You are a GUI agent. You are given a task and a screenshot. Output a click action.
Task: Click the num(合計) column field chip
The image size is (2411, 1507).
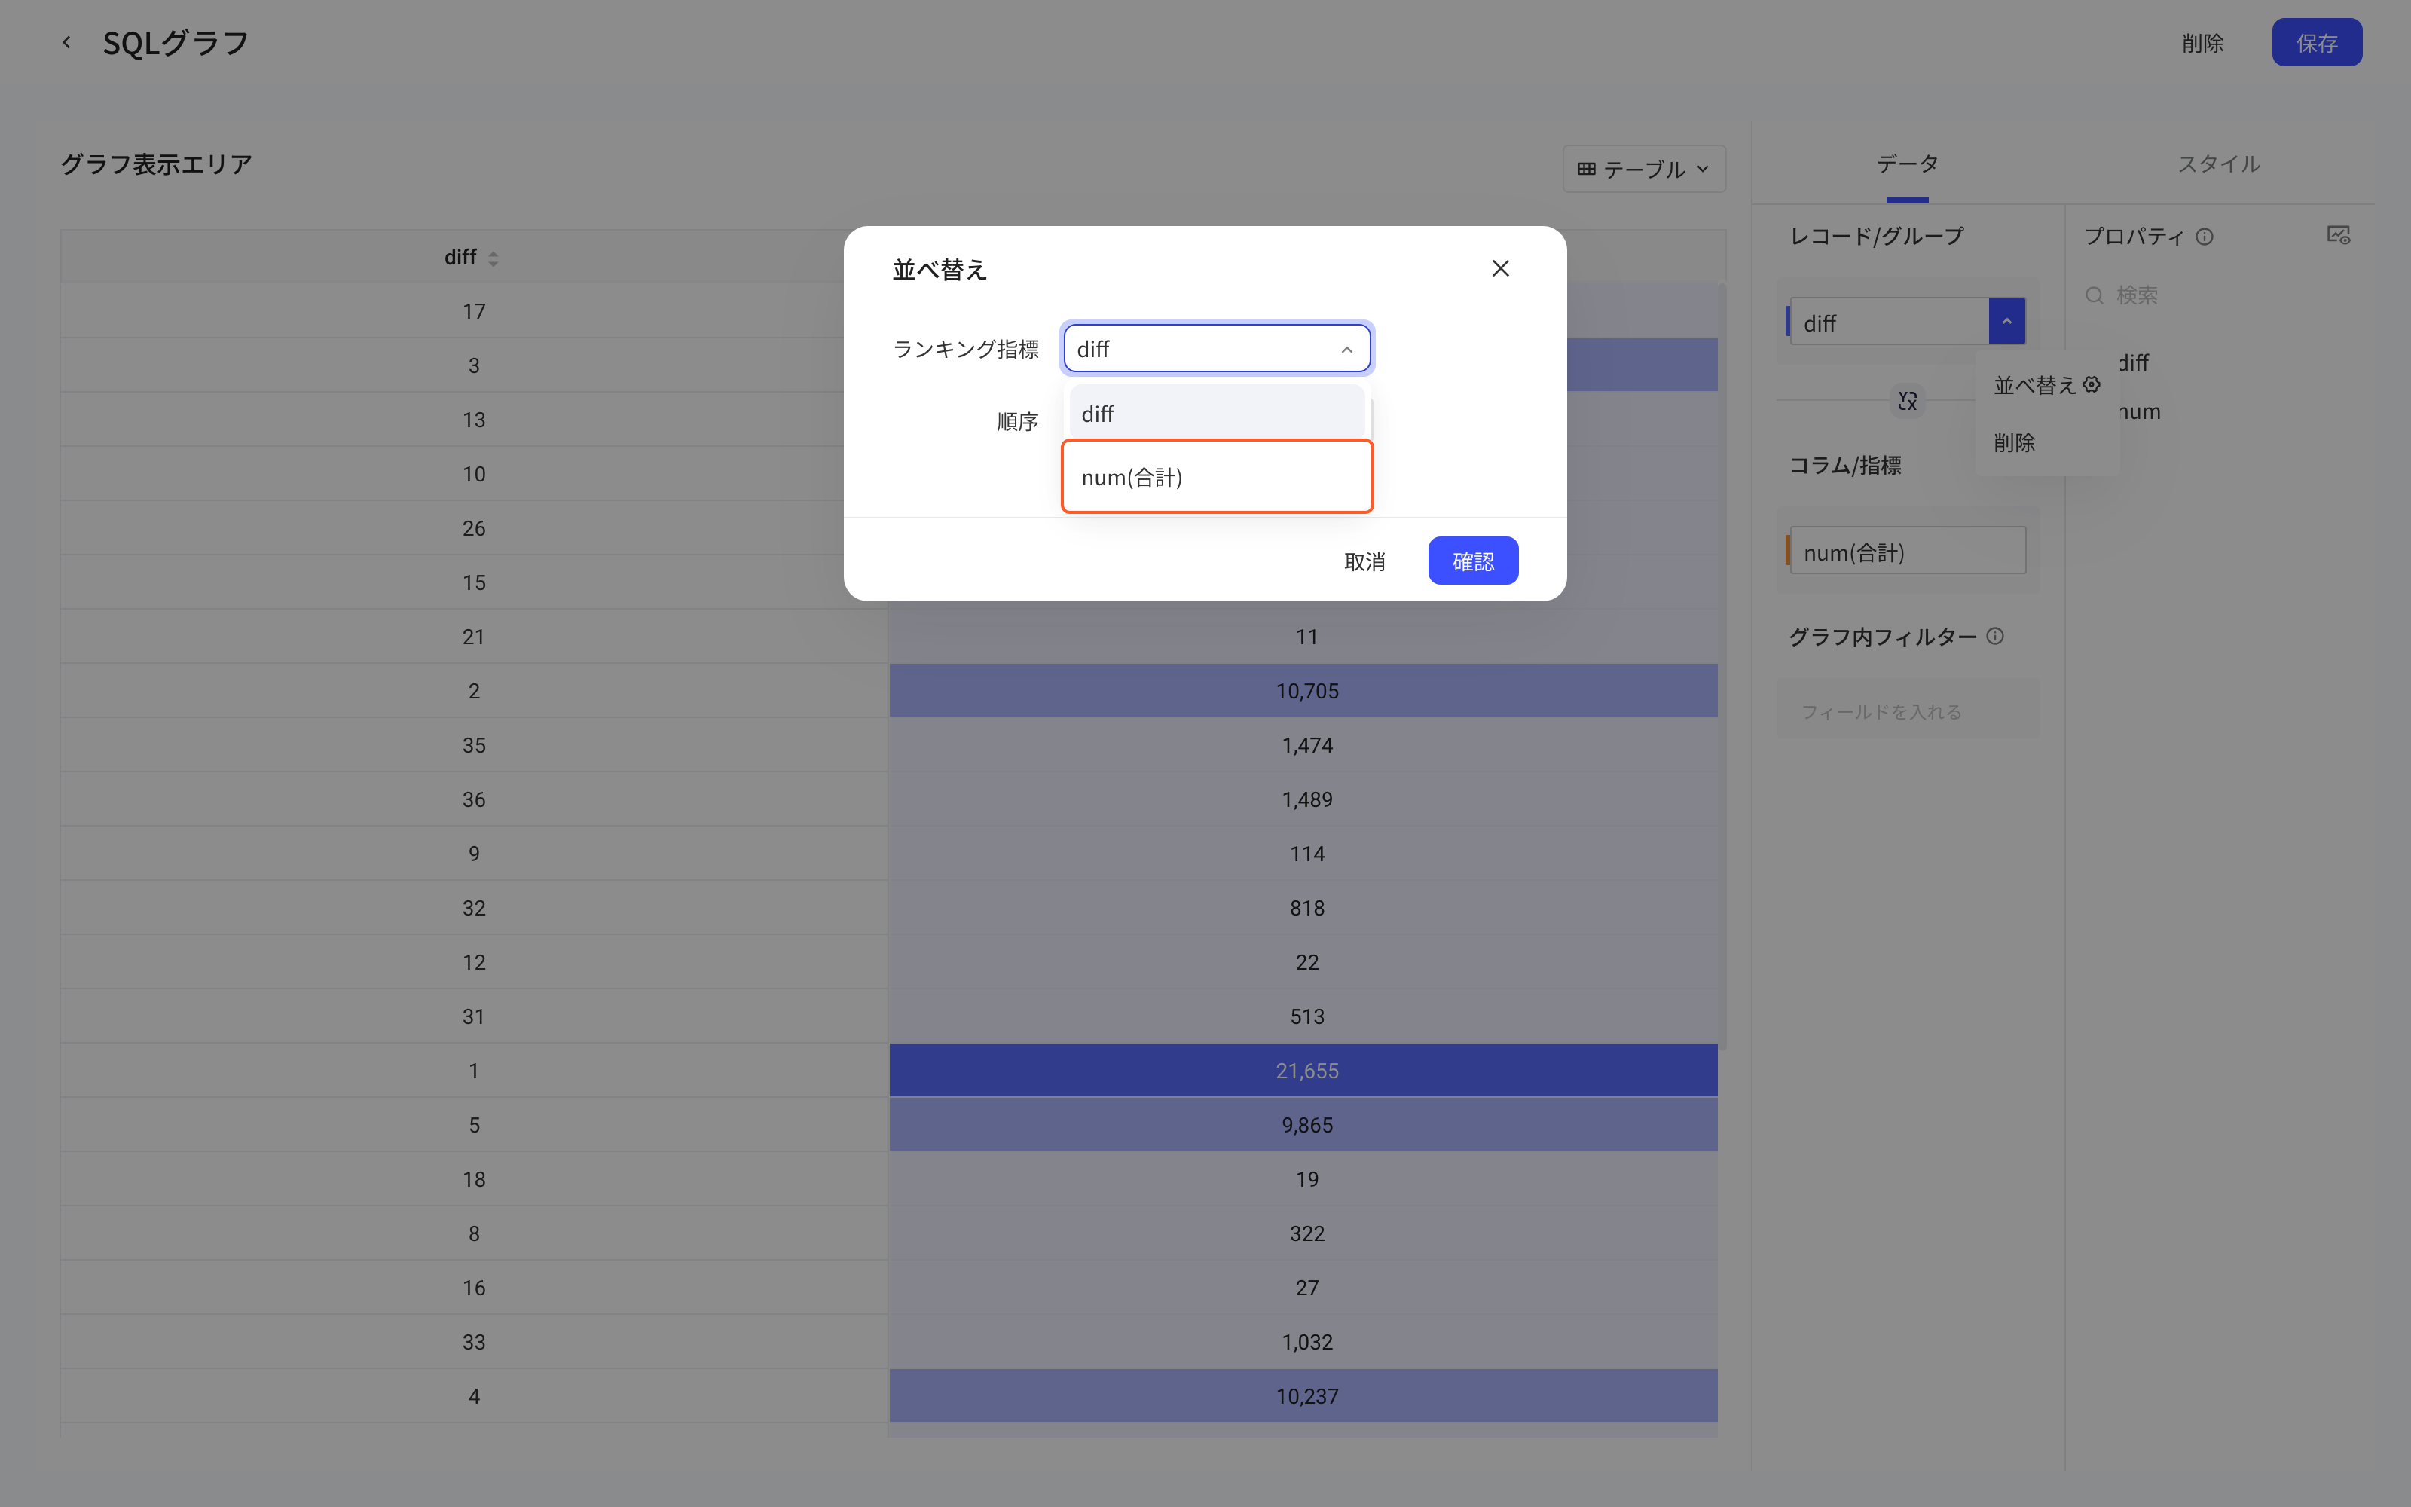(1907, 551)
